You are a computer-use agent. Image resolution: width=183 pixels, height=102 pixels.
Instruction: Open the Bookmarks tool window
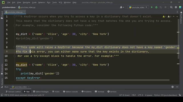click(x=2, y=69)
